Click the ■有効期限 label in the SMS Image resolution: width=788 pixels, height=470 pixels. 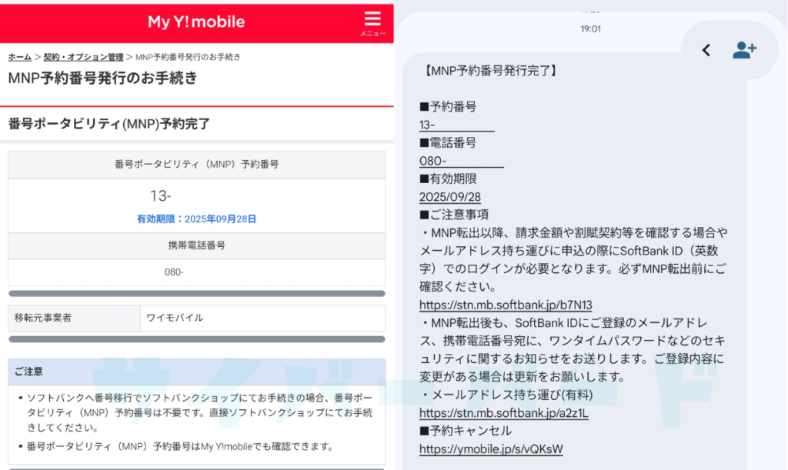coord(448,178)
